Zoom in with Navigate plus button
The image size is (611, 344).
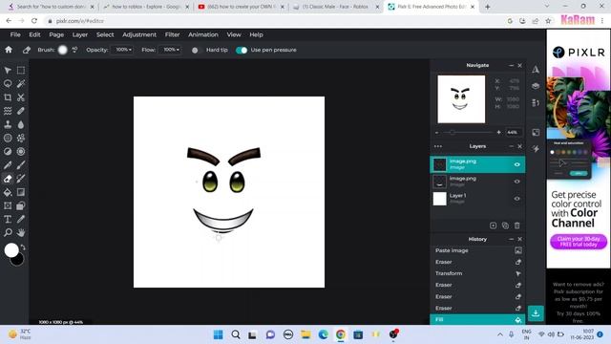click(x=498, y=133)
